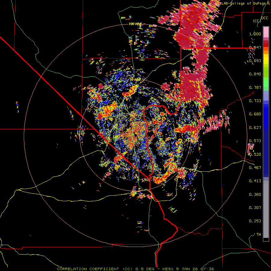Select the 0.520 scale label
Image resolution: width=271 pixels, height=271 pixels.
[255, 154]
